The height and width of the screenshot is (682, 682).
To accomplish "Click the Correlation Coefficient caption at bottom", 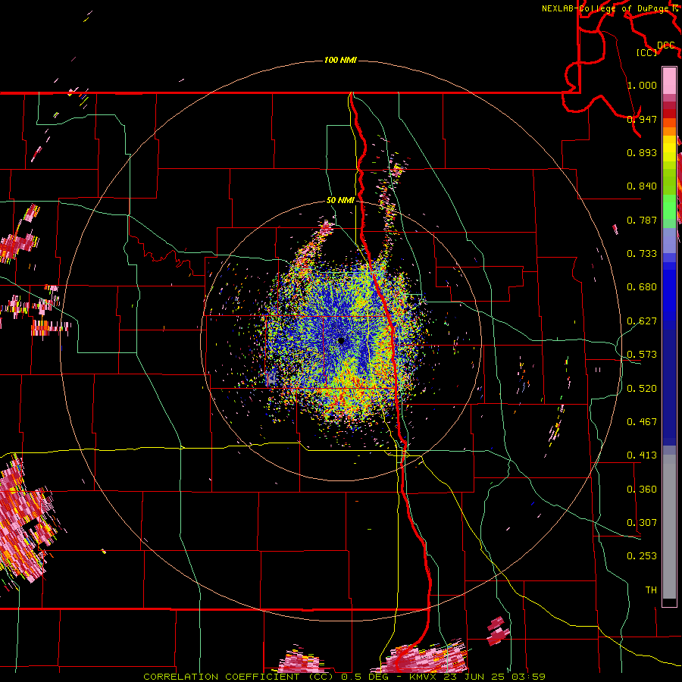I will click(345, 677).
